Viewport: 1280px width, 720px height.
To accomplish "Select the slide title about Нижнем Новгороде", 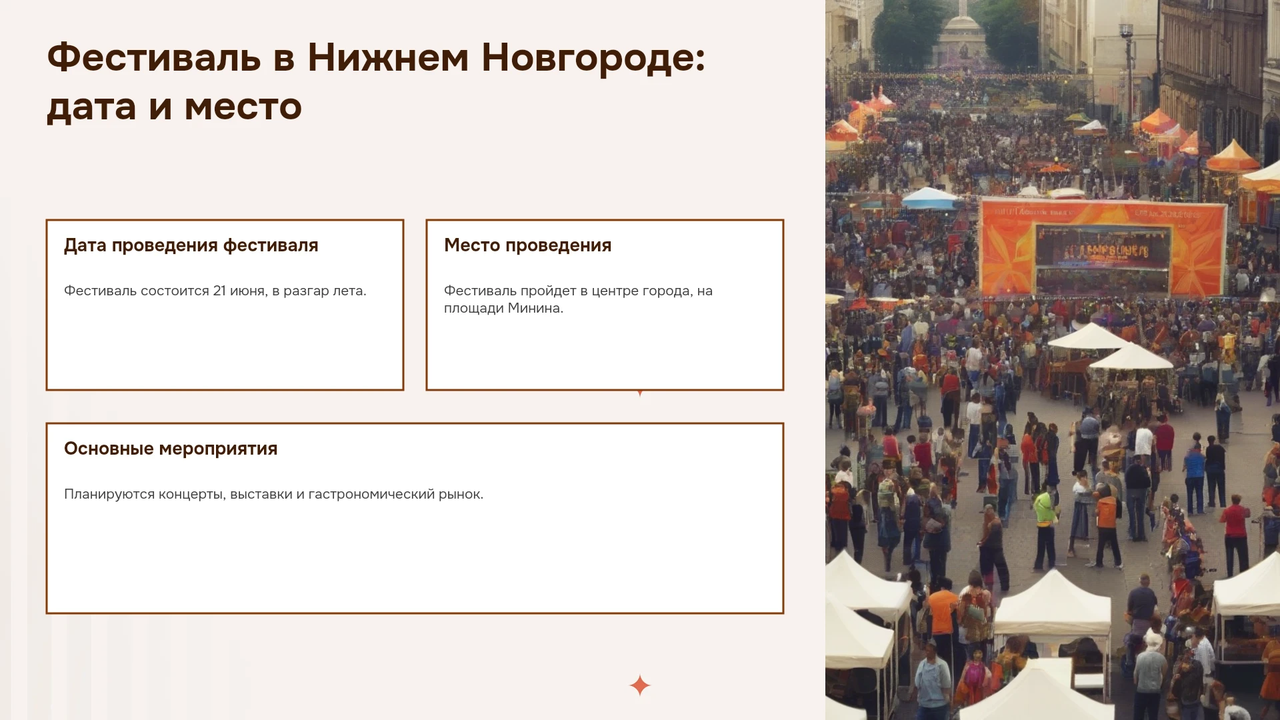I will 376,81.
